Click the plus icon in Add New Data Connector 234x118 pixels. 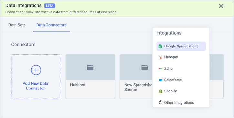[x=36, y=70]
